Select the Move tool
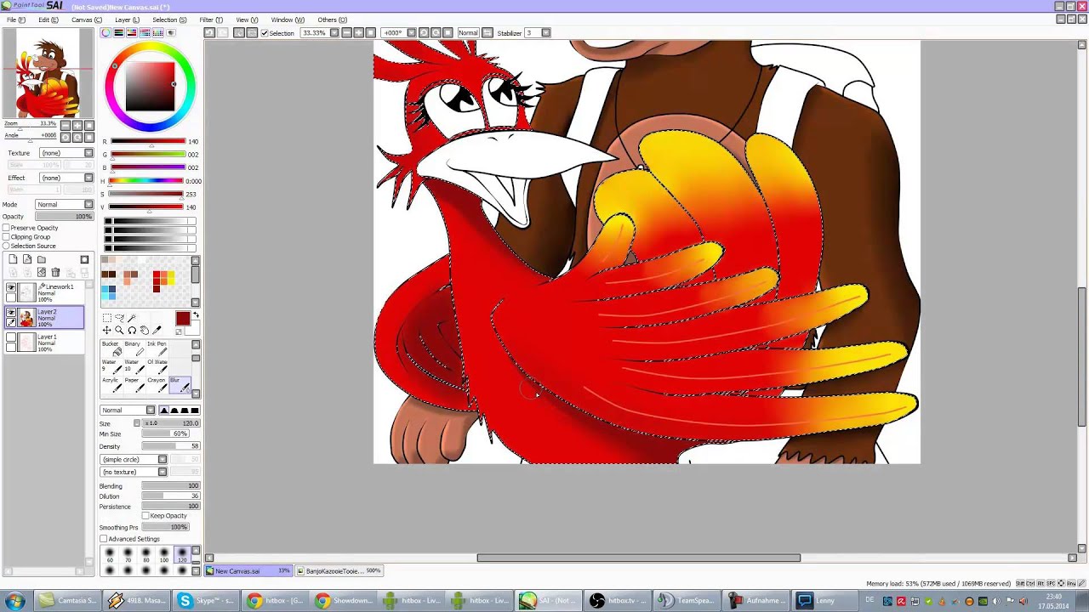The width and height of the screenshot is (1089, 612). [x=106, y=330]
